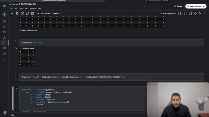
Task: Copy the selected cell
Action: coord(27,13)
